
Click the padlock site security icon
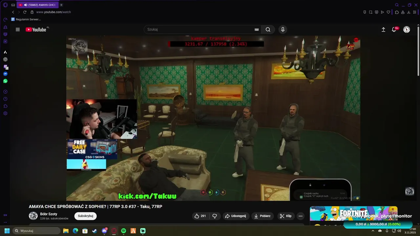coord(32,12)
